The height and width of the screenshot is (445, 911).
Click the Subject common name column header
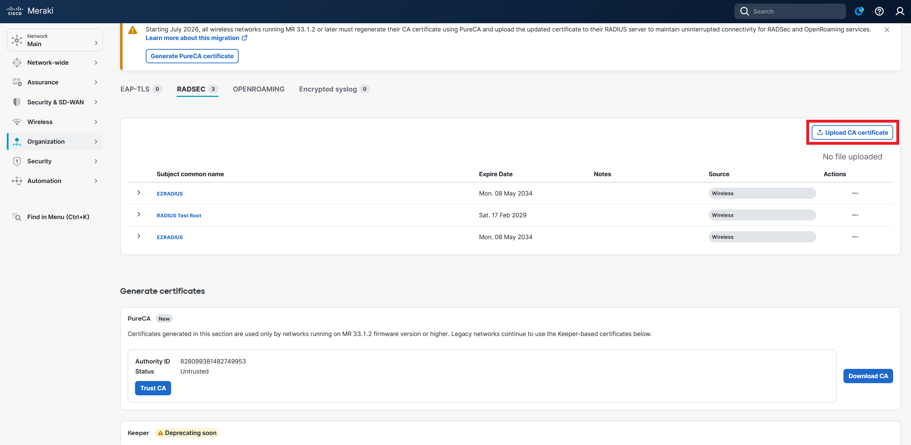[190, 174]
